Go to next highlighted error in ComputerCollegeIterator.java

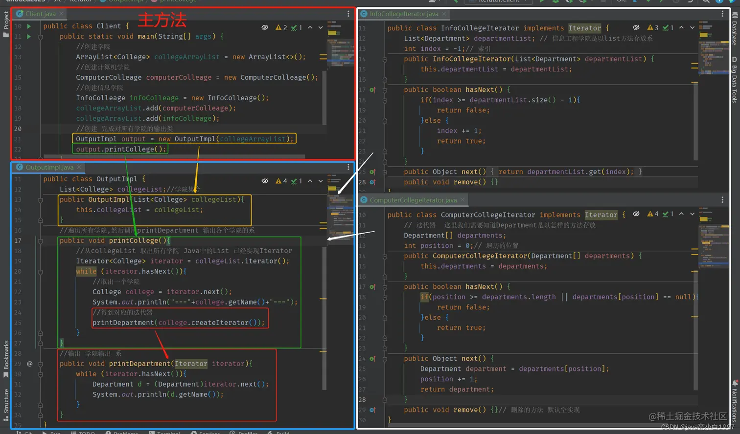[692, 214]
